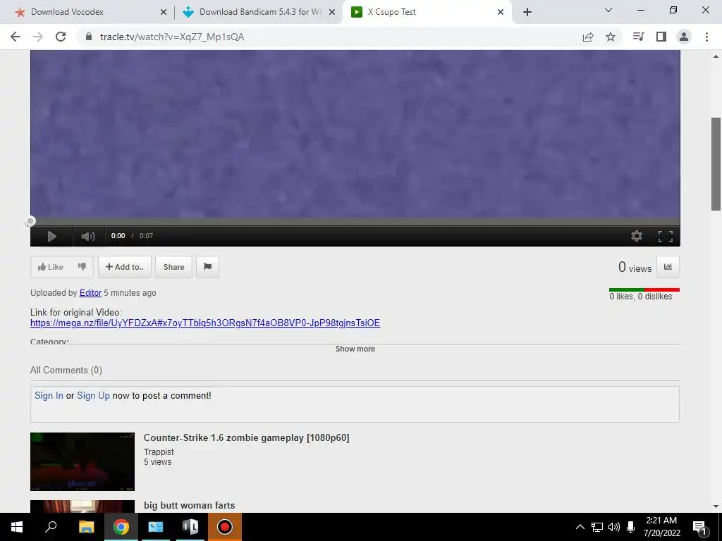
Task: Close the Download Vocodex tab
Action: (x=163, y=13)
